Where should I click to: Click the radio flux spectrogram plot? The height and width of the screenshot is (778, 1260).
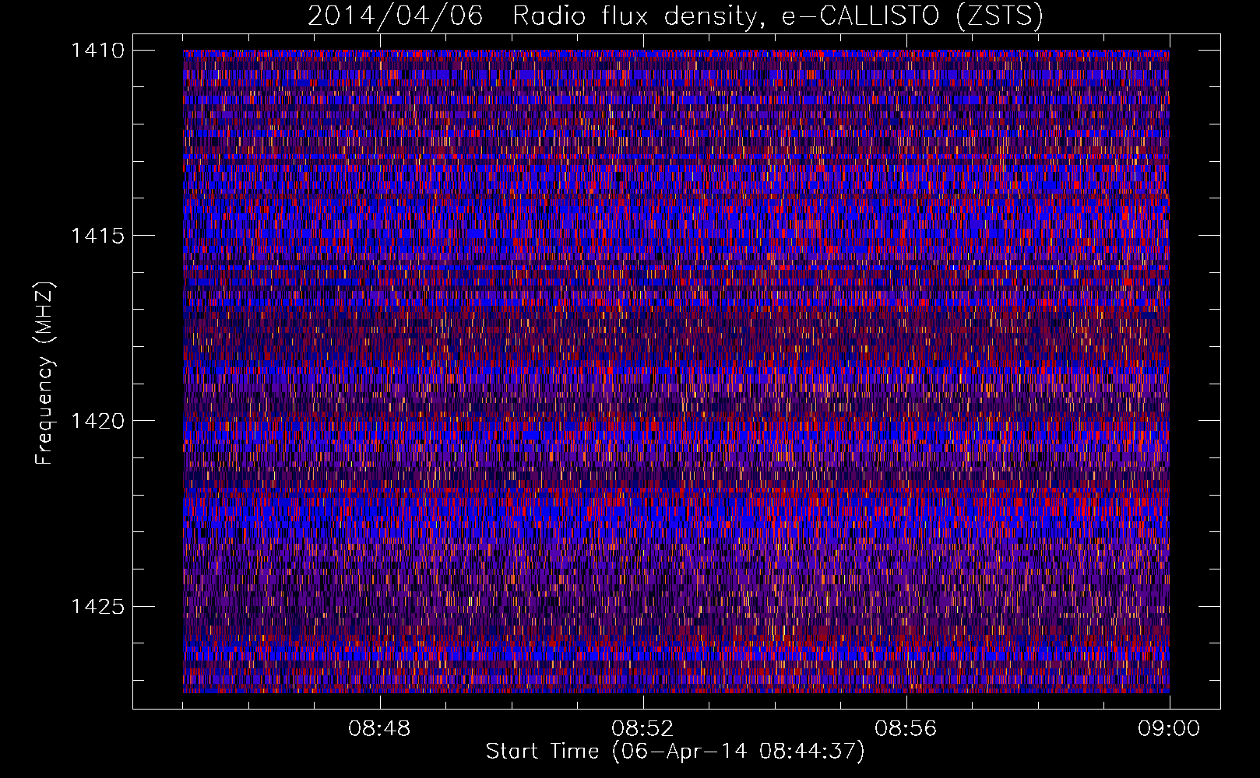pos(676,371)
